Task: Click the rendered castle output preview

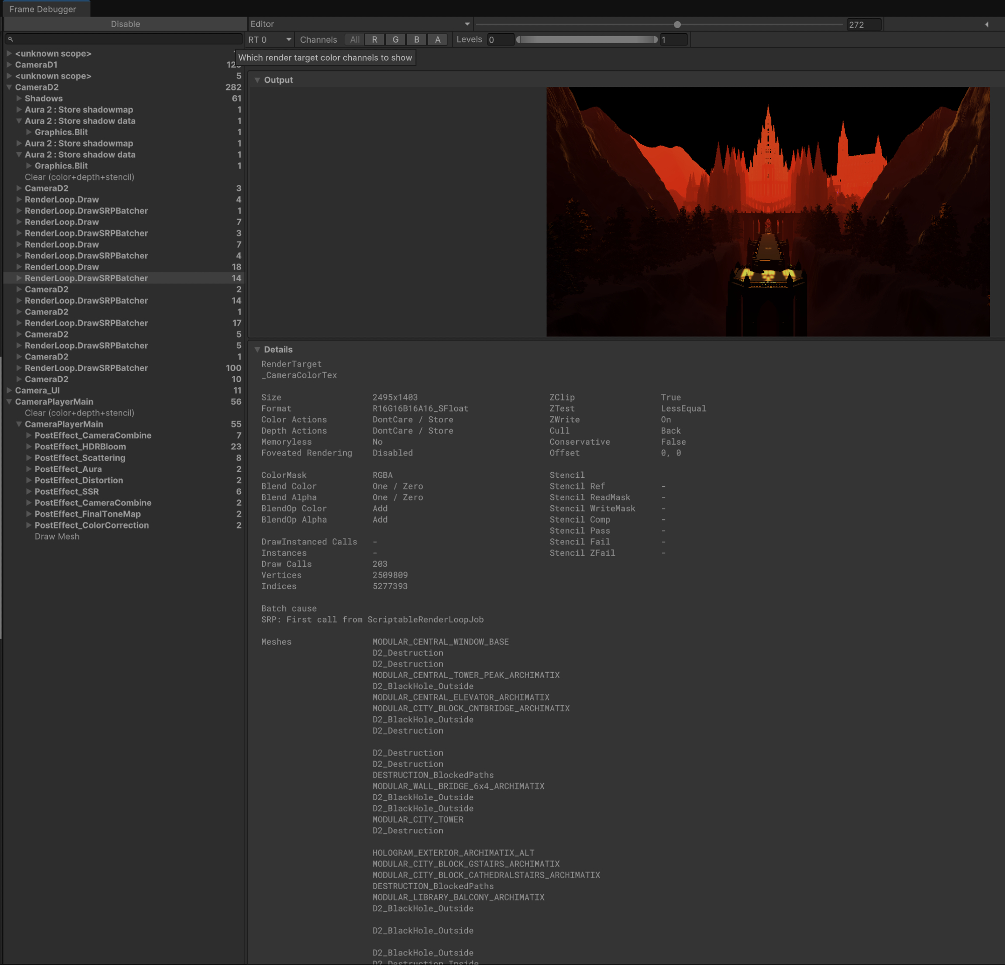Action: [x=768, y=211]
